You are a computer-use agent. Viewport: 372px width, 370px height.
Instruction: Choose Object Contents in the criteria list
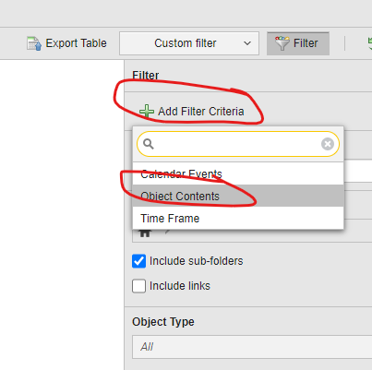tap(238, 196)
